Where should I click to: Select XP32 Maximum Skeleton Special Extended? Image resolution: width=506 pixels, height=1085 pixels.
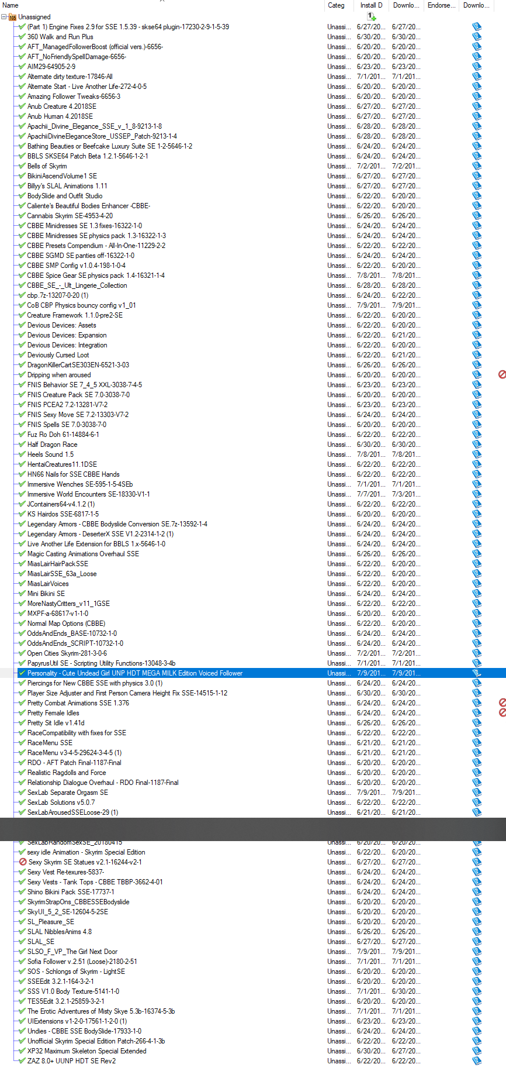(x=86, y=1051)
